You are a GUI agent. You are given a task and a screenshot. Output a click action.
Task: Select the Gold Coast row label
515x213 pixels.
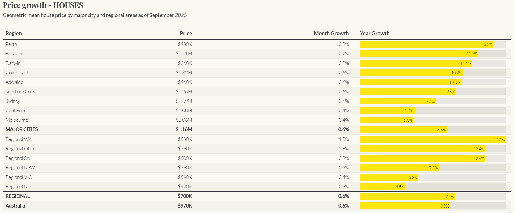[17, 73]
